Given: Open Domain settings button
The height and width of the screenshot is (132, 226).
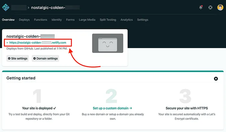Looking at the screenshot, I should click(46, 58).
